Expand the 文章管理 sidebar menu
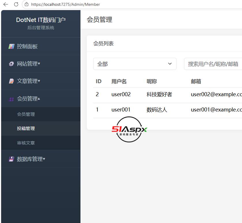 41,81
